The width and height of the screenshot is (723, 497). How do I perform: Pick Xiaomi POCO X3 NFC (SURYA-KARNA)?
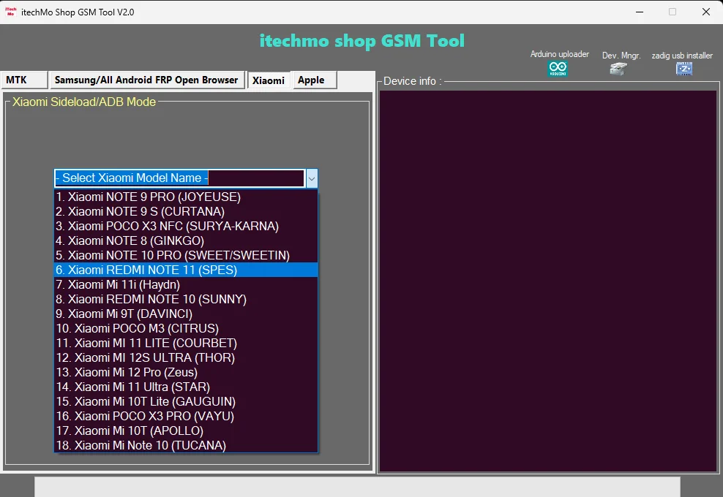[186, 226]
